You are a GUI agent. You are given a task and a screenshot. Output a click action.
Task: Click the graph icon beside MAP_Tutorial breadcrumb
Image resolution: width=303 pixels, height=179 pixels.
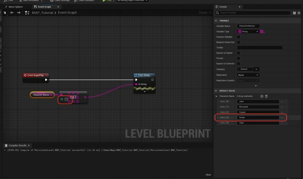(27, 13)
